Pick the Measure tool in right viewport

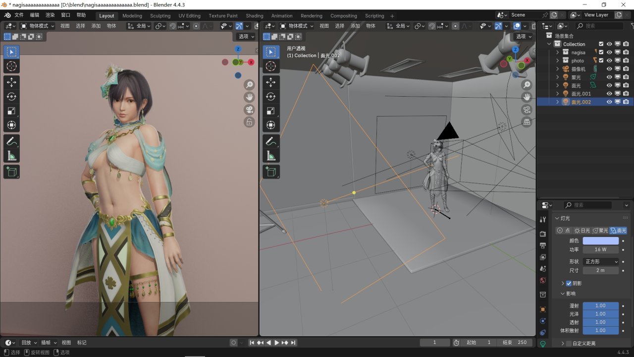(x=271, y=157)
